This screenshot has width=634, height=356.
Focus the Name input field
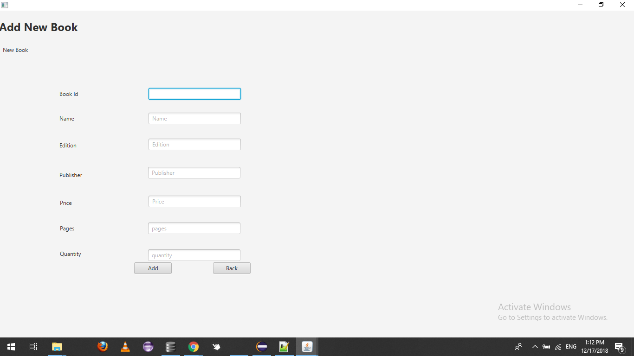click(x=194, y=118)
